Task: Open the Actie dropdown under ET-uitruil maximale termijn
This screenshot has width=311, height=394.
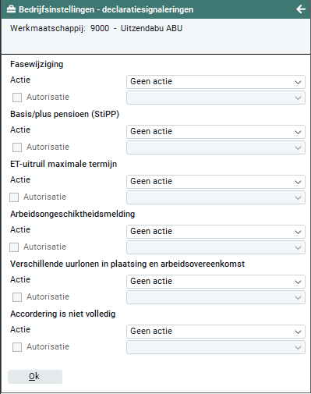Action: coord(216,182)
